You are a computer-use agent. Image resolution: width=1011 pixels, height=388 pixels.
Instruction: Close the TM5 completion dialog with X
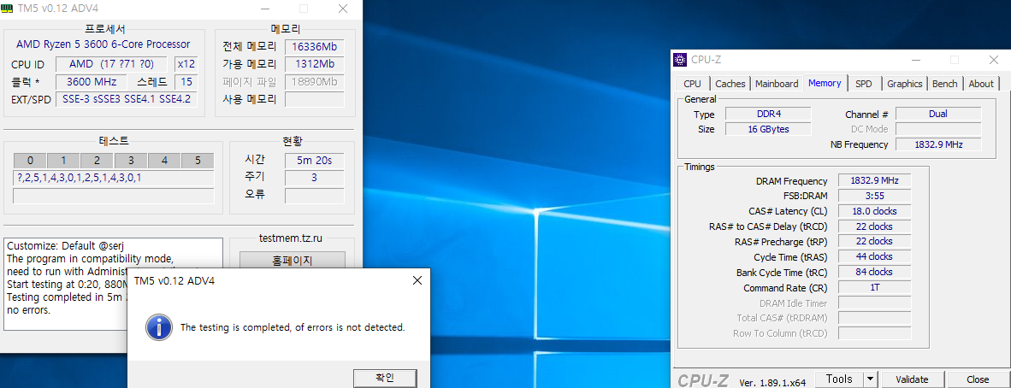point(417,280)
